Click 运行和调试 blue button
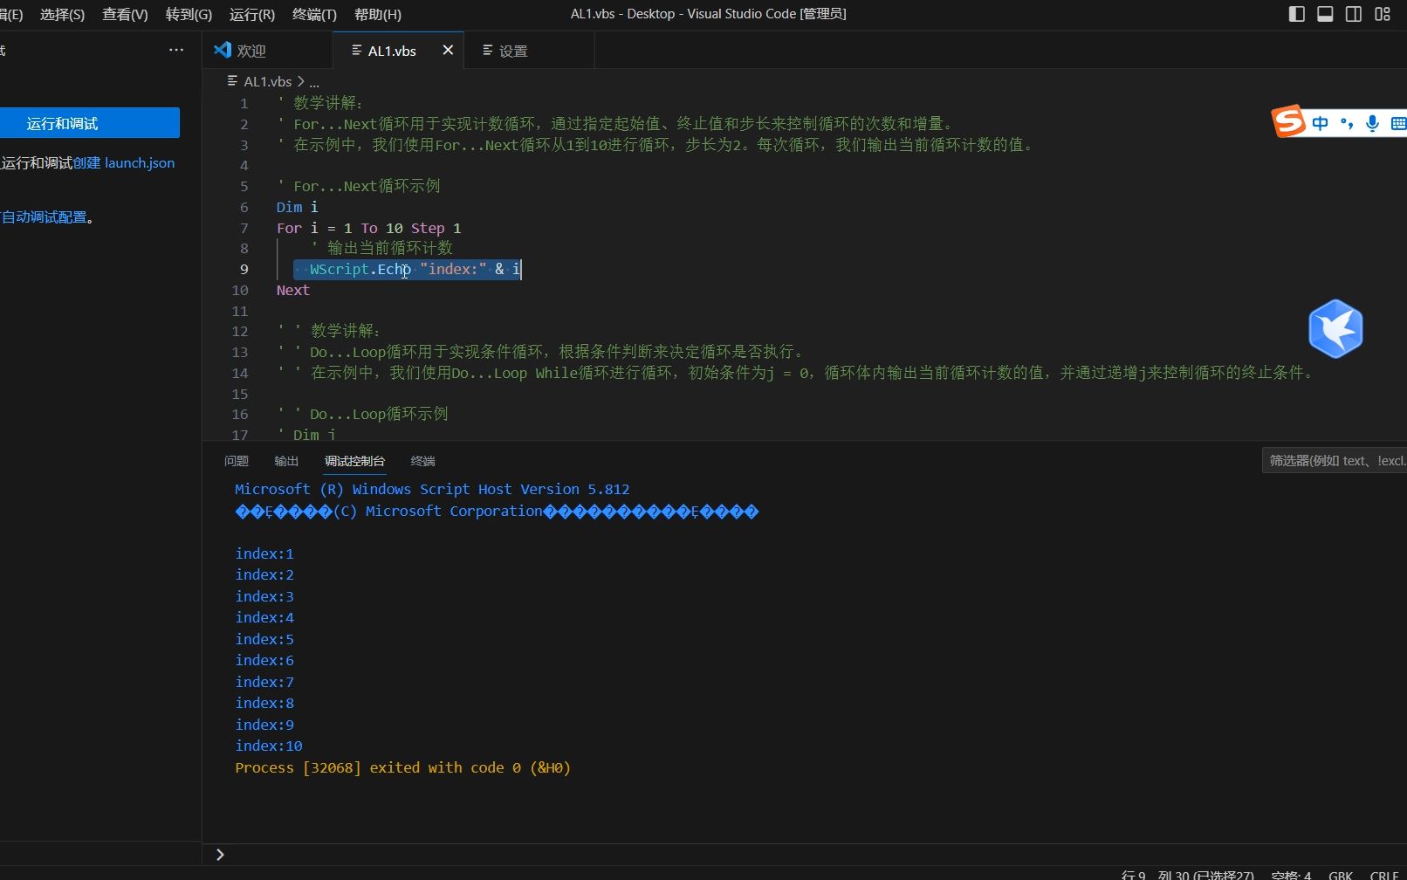 coord(89,123)
